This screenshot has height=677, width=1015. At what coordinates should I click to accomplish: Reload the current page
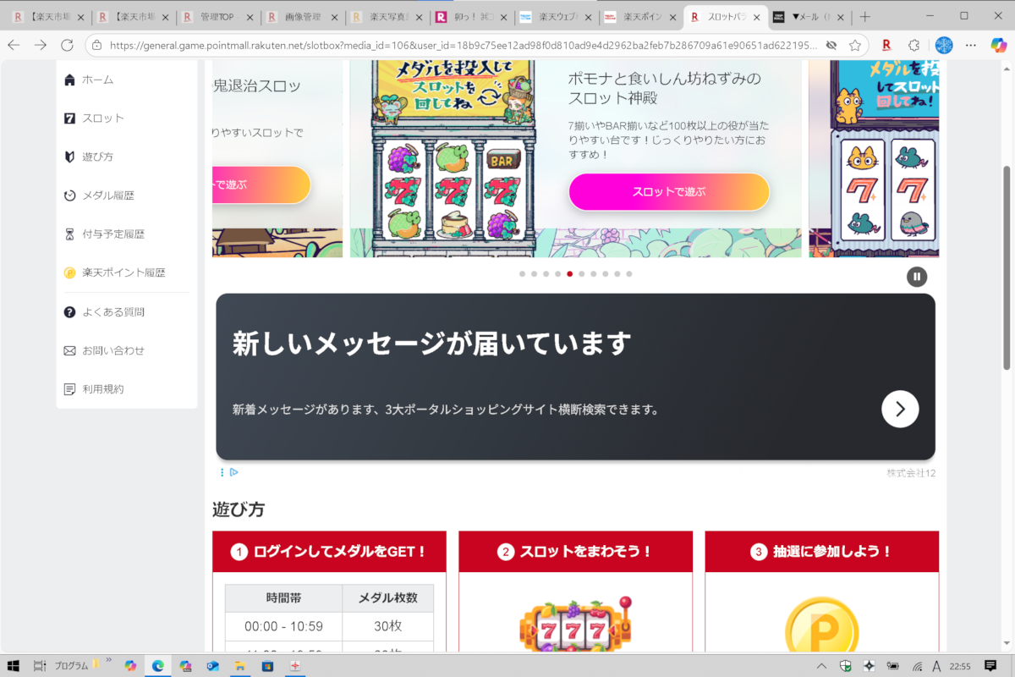point(67,45)
